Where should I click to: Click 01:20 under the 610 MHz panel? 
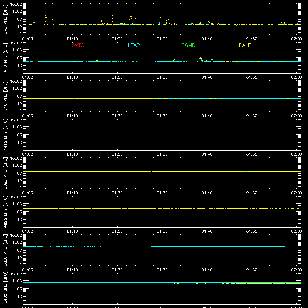pyautogui.click(x=117, y=116)
